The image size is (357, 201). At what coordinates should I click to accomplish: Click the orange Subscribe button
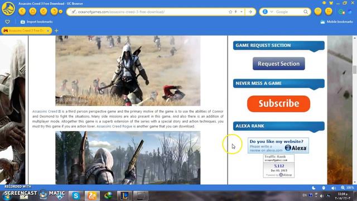click(279, 104)
